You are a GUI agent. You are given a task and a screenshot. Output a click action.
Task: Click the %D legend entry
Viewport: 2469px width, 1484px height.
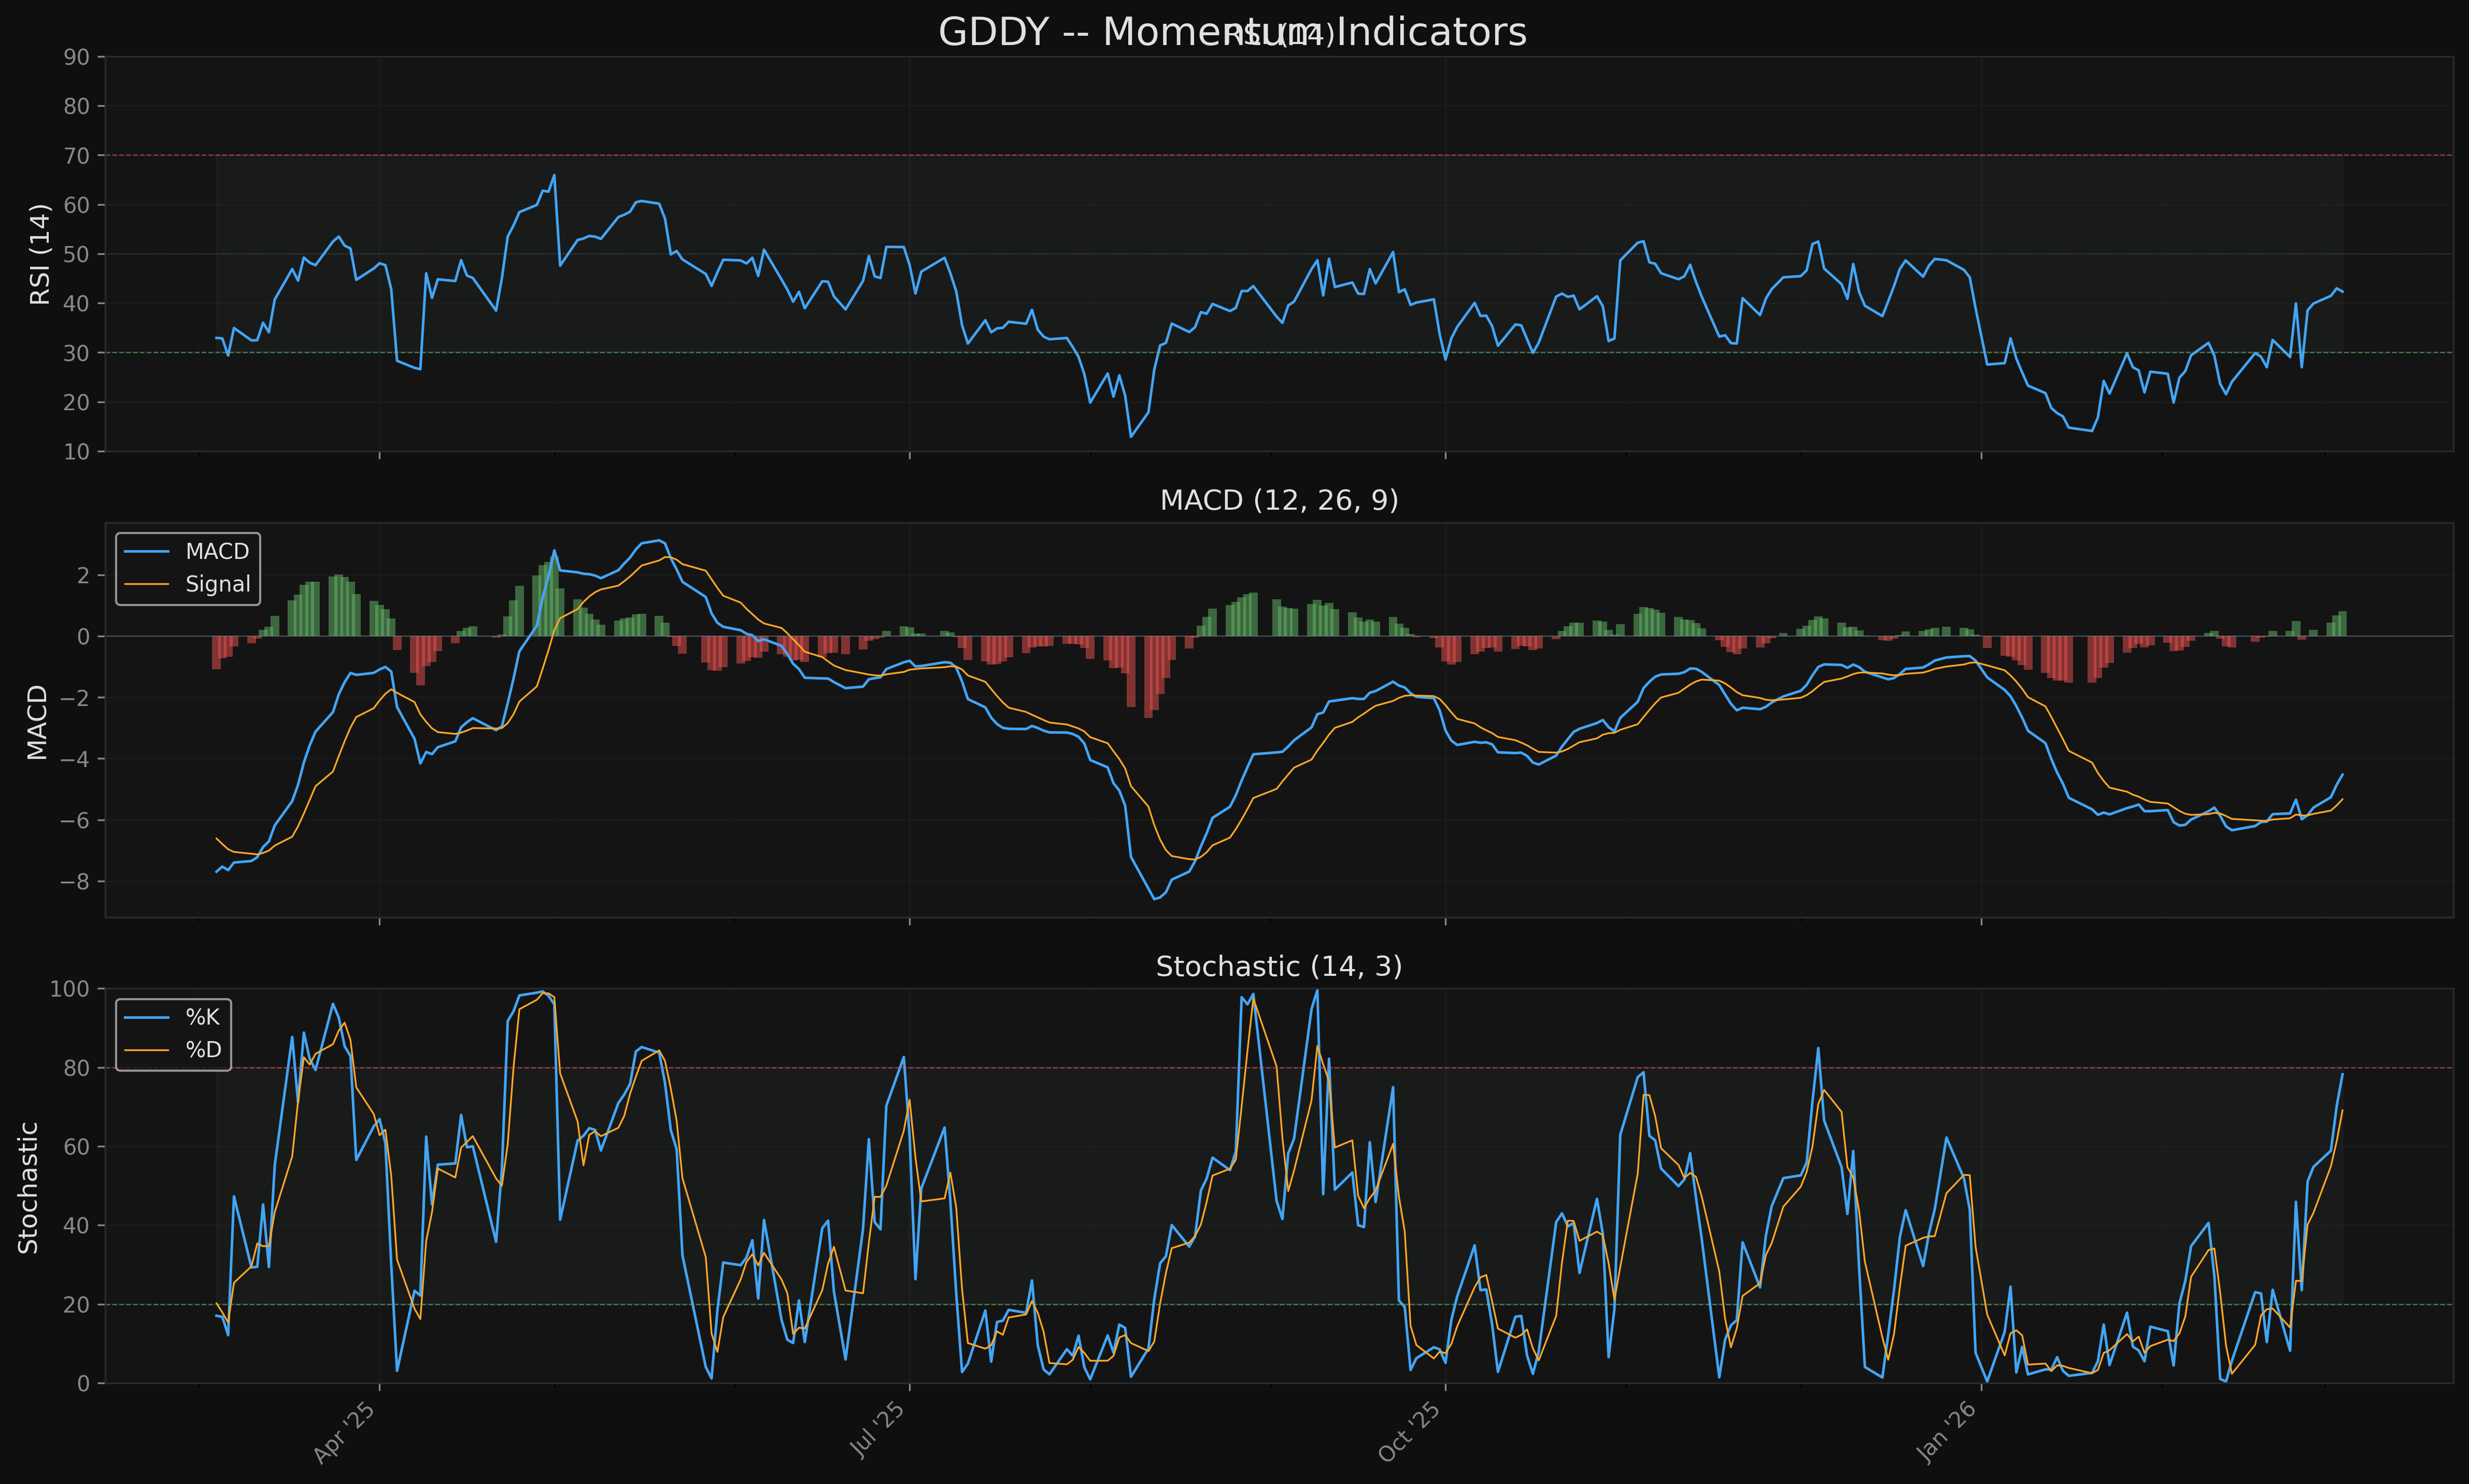203,1050
